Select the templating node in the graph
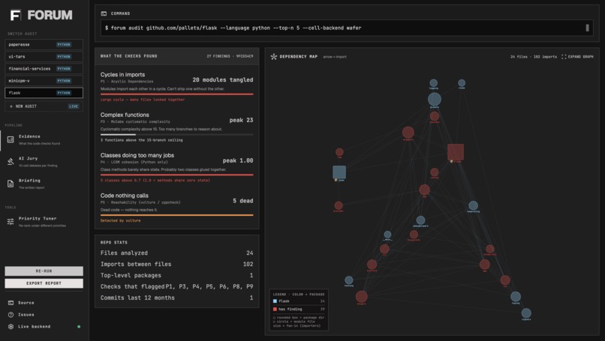Viewport: 605px width, 341px height. pos(473,205)
